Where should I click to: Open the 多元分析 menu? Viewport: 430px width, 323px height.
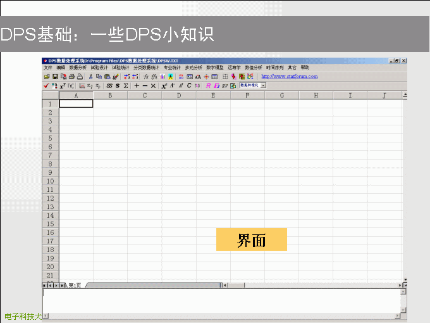click(x=193, y=67)
